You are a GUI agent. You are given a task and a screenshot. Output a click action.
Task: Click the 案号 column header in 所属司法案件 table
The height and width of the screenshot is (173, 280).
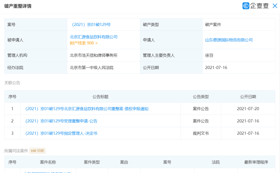[167, 162]
